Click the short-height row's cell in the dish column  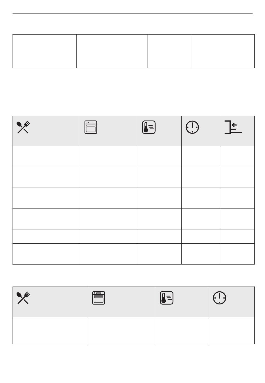(46, 236)
